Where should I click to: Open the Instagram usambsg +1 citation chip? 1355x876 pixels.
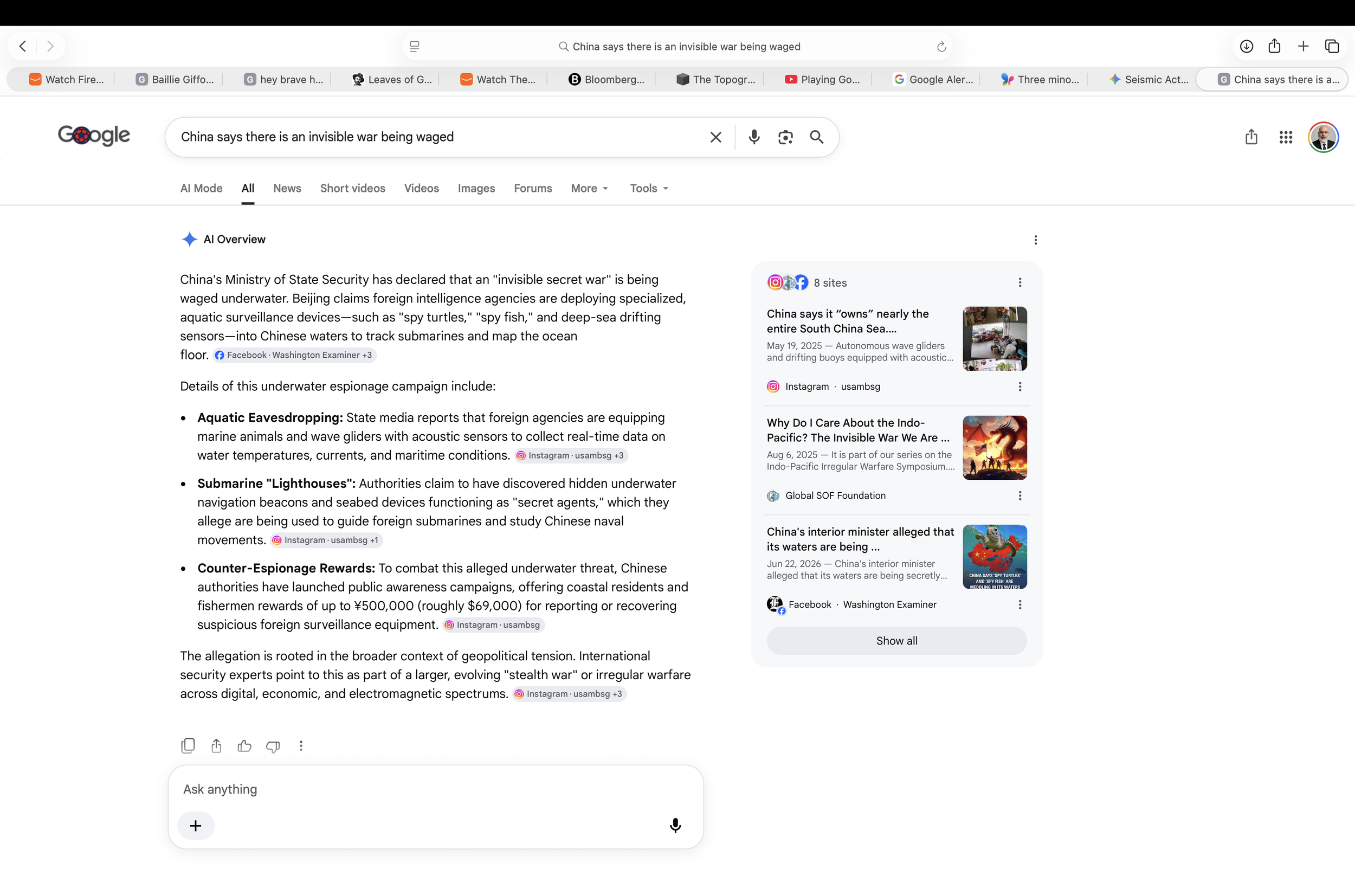tap(326, 540)
